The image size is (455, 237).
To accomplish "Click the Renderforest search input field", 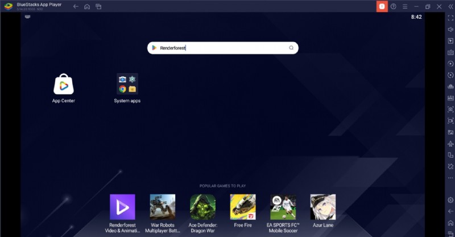I will click(x=222, y=48).
